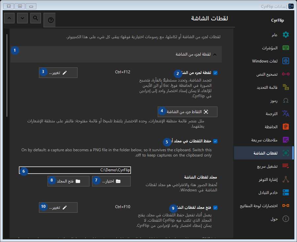Click the omega icon for رموز

click(286, 100)
